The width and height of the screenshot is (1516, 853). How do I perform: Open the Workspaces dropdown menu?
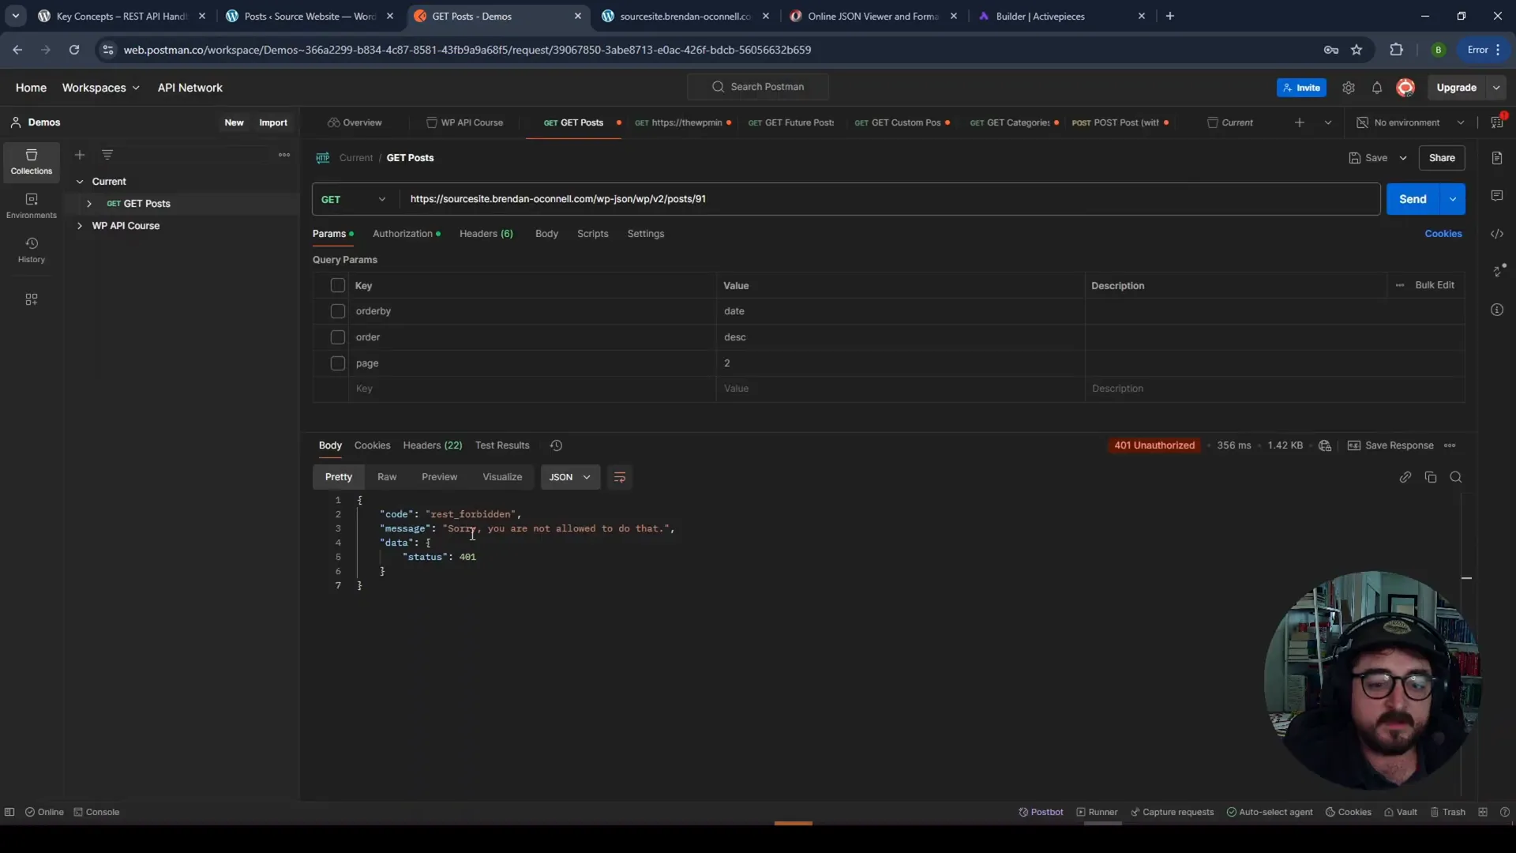[x=101, y=88]
